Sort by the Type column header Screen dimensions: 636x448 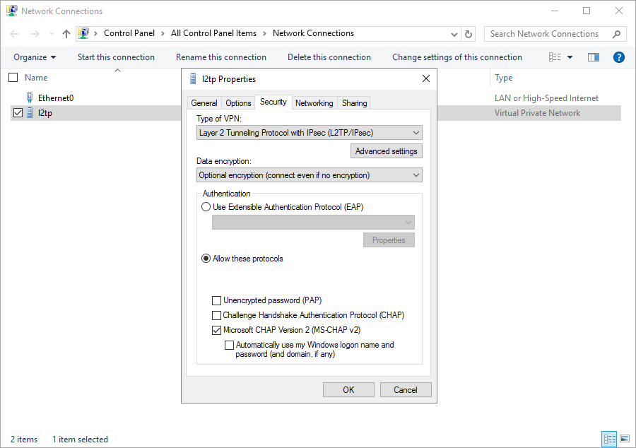point(503,78)
